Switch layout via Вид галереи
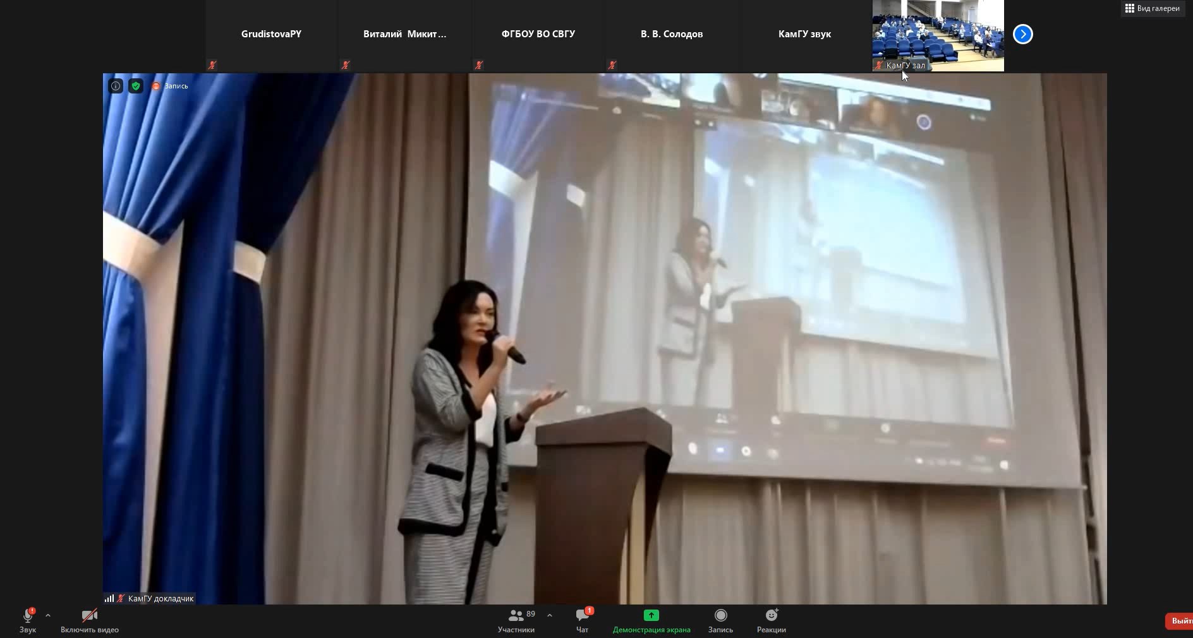Image resolution: width=1193 pixels, height=638 pixels. [x=1153, y=8]
